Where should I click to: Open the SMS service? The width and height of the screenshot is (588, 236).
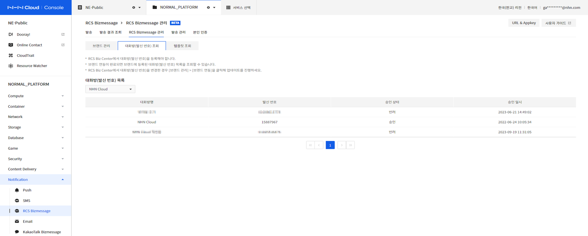click(x=26, y=200)
